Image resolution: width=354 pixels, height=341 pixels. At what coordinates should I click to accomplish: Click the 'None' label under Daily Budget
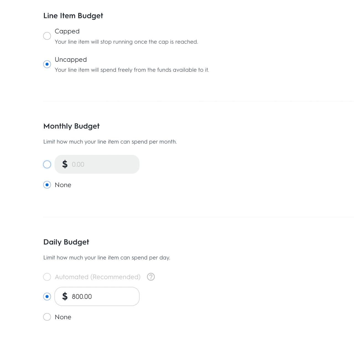point(63,317)
